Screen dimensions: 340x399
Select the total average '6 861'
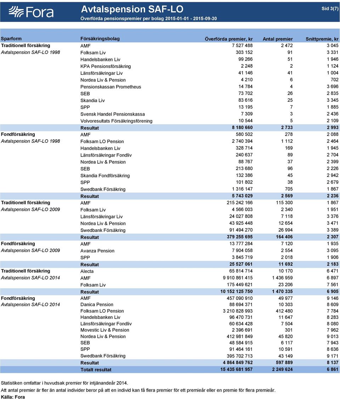[x=333, y=370]
